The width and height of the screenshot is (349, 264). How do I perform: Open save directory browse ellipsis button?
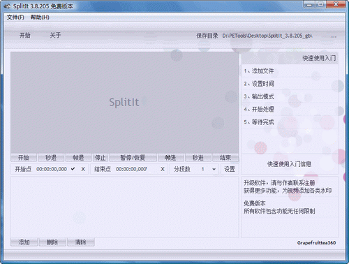(x=334, y=36)
